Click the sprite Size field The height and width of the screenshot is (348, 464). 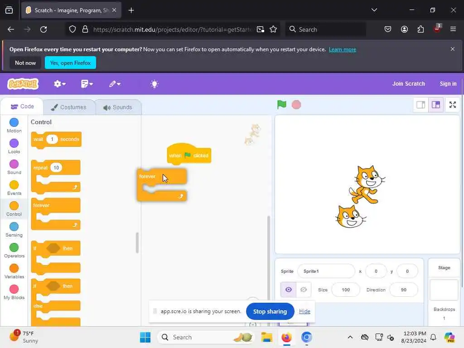point(346,290)
